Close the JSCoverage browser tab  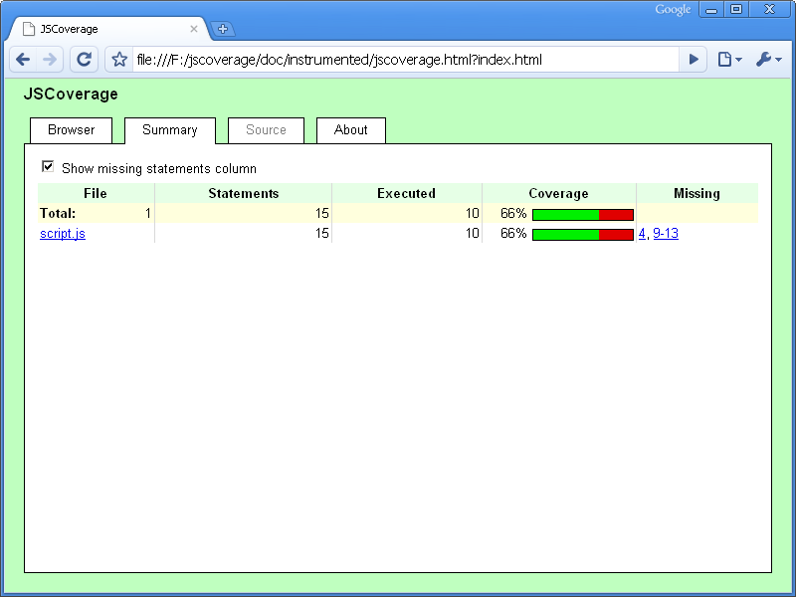click(x=194, y=29)
